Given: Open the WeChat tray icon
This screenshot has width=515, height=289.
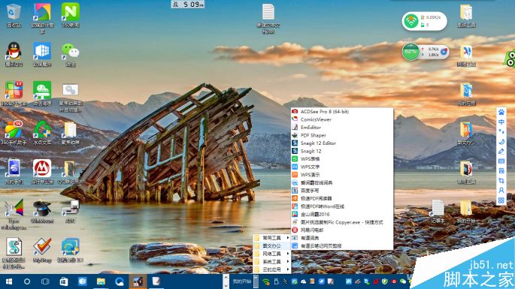Looking at the screenshot, I should point(403,281).
